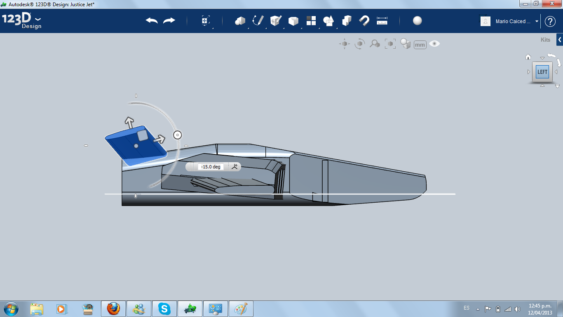Rotate view using the cube's left arrow
563x317 pixels.
point(528,72)
